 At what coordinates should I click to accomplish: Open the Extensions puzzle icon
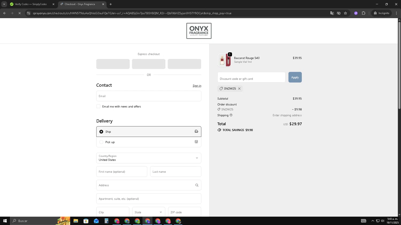(364, 13)
